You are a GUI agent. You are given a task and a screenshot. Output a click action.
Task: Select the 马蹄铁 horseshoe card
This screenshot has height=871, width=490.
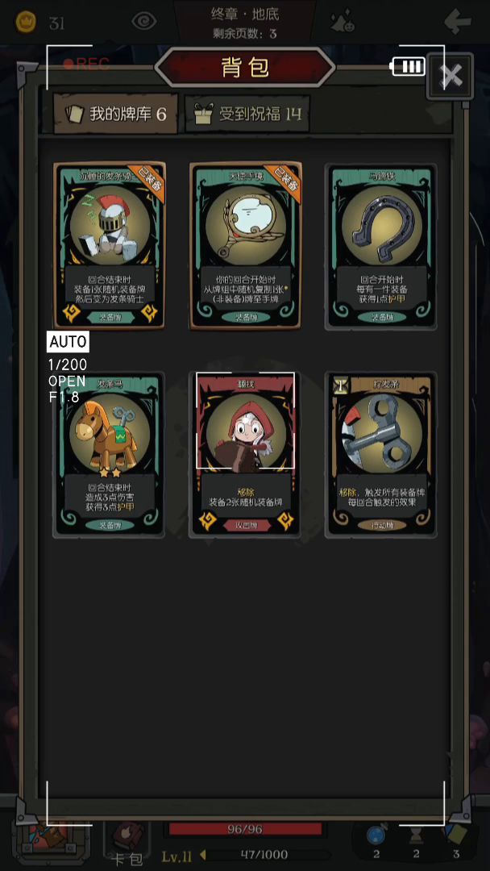point(380,246)
